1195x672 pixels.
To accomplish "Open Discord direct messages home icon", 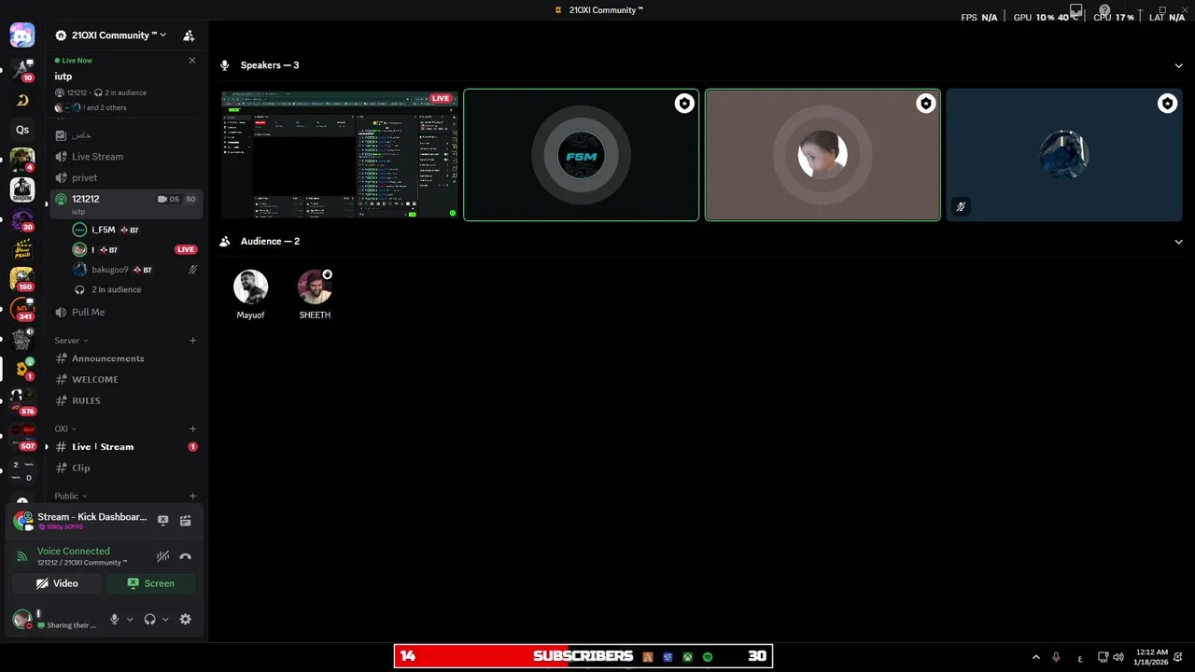I will coord(22,35).
